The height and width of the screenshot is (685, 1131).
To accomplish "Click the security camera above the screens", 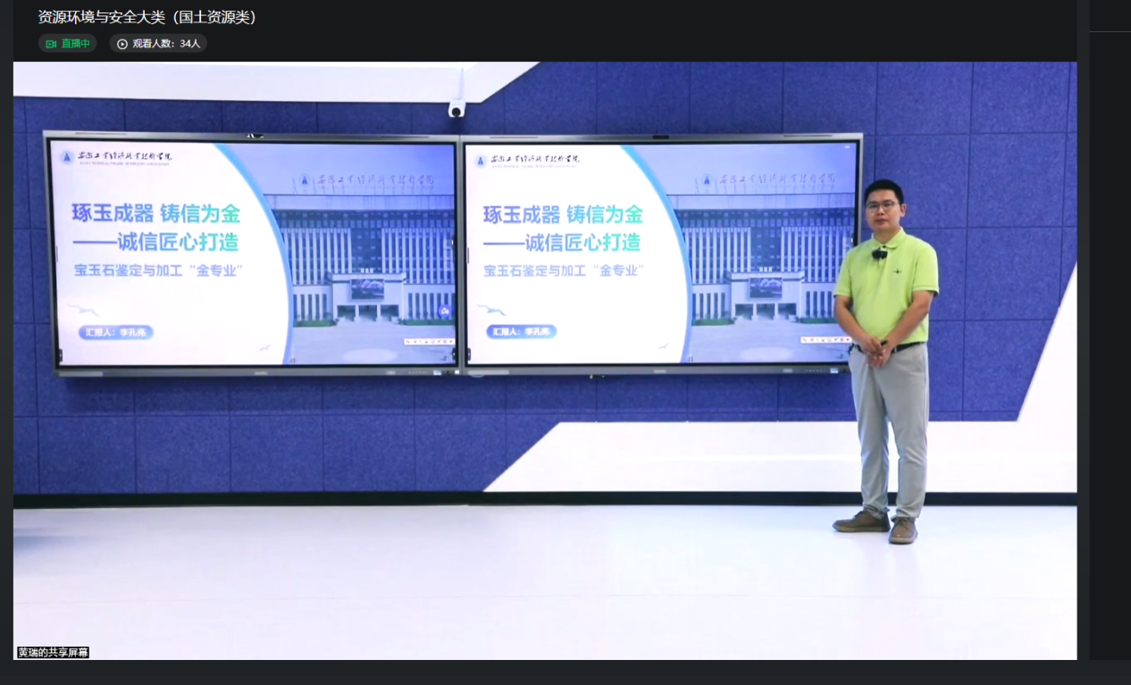I will click(457, 109).
